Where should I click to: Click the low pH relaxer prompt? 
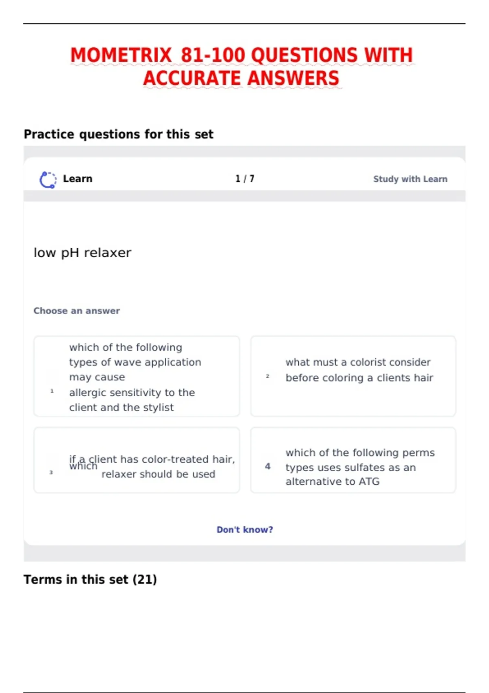click(x=82, y=253)
